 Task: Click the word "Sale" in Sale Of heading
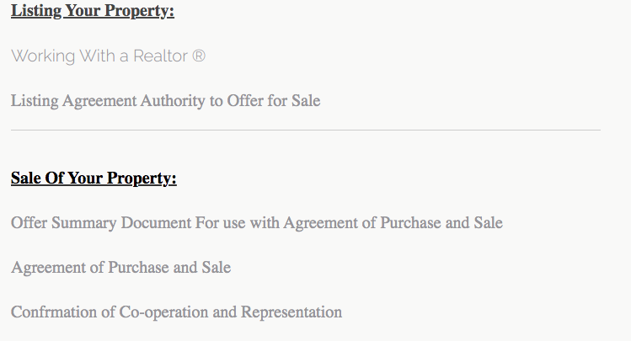[26, 178]
